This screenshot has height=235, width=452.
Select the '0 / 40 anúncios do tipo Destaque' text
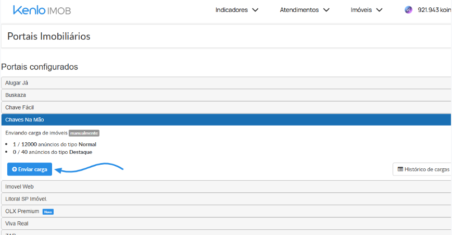point(53,152)
